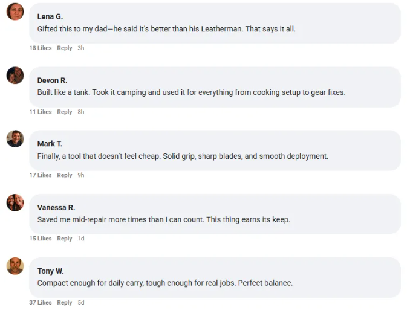Reply to Mark T.'s comment

[65, 175]
